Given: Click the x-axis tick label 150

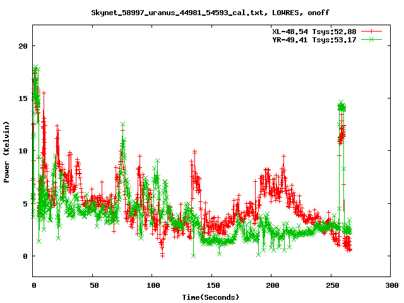Looking at the screenshot, I should pos(213,285).
